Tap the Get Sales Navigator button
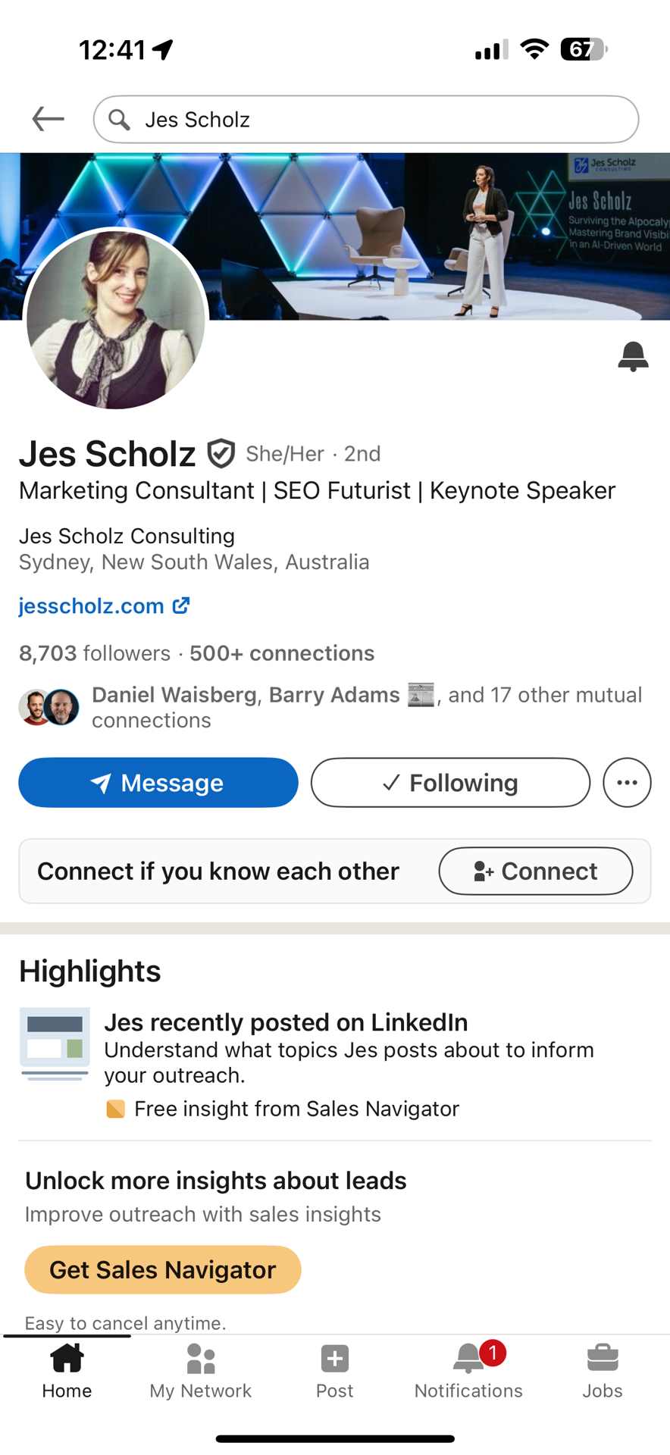 [x=163, y=1269]
